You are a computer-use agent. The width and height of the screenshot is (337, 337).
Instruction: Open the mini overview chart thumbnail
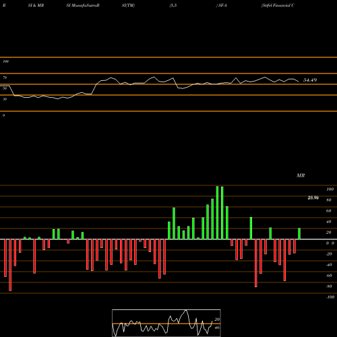click(166, 323)
